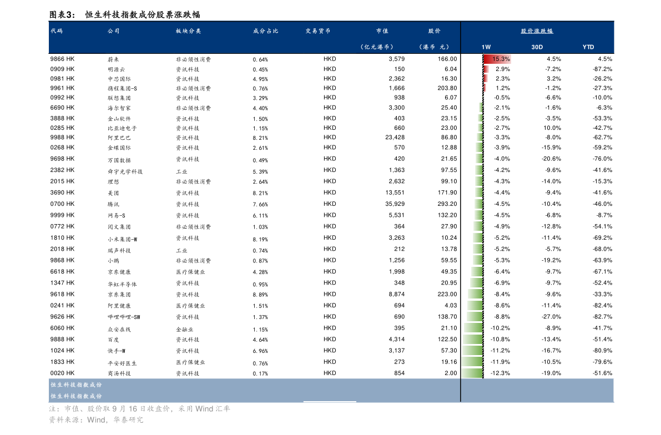The image size is (661, 435).
Task: Click the -27.0% 30-day change value
Action: (x=552, y=316)
